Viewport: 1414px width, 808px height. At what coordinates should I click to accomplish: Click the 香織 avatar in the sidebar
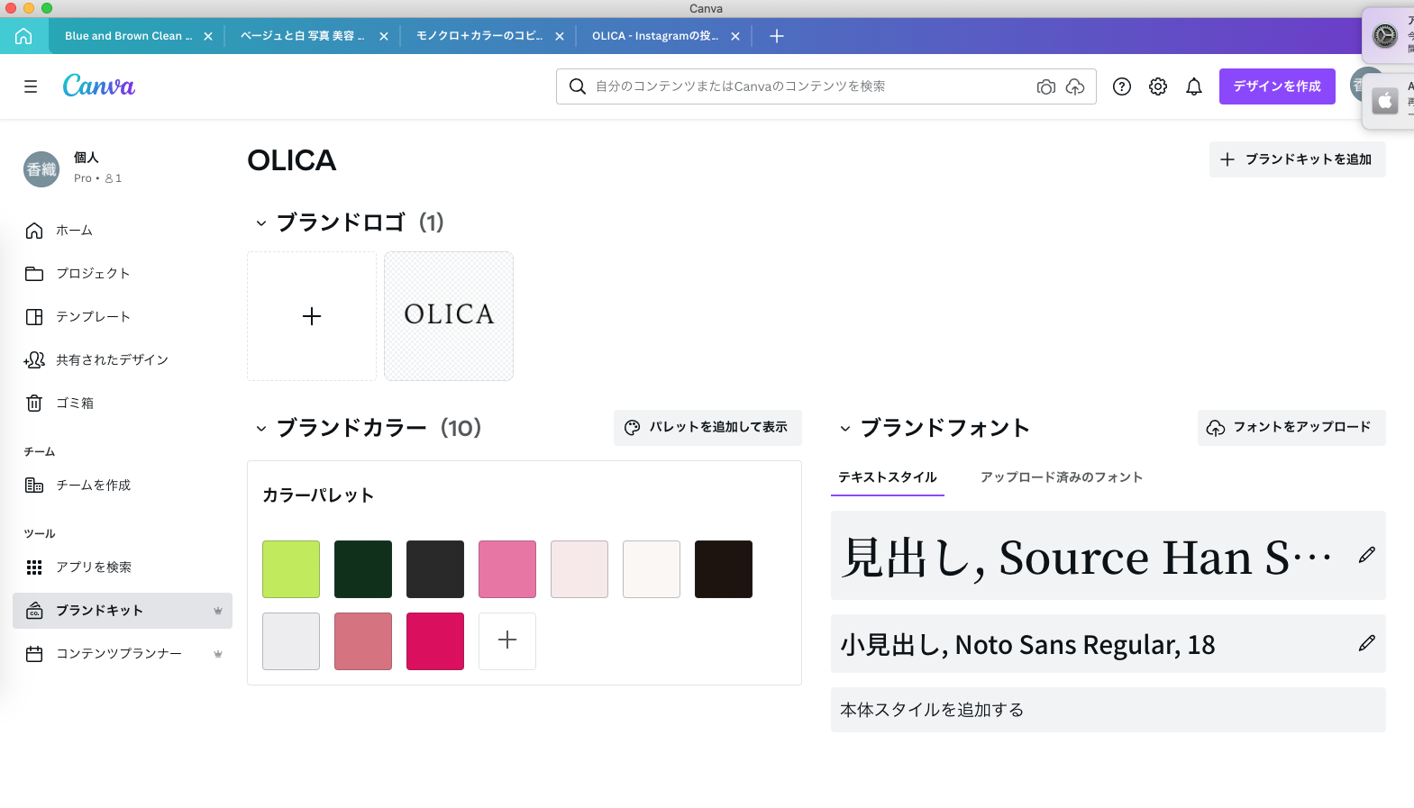(41, 169)
